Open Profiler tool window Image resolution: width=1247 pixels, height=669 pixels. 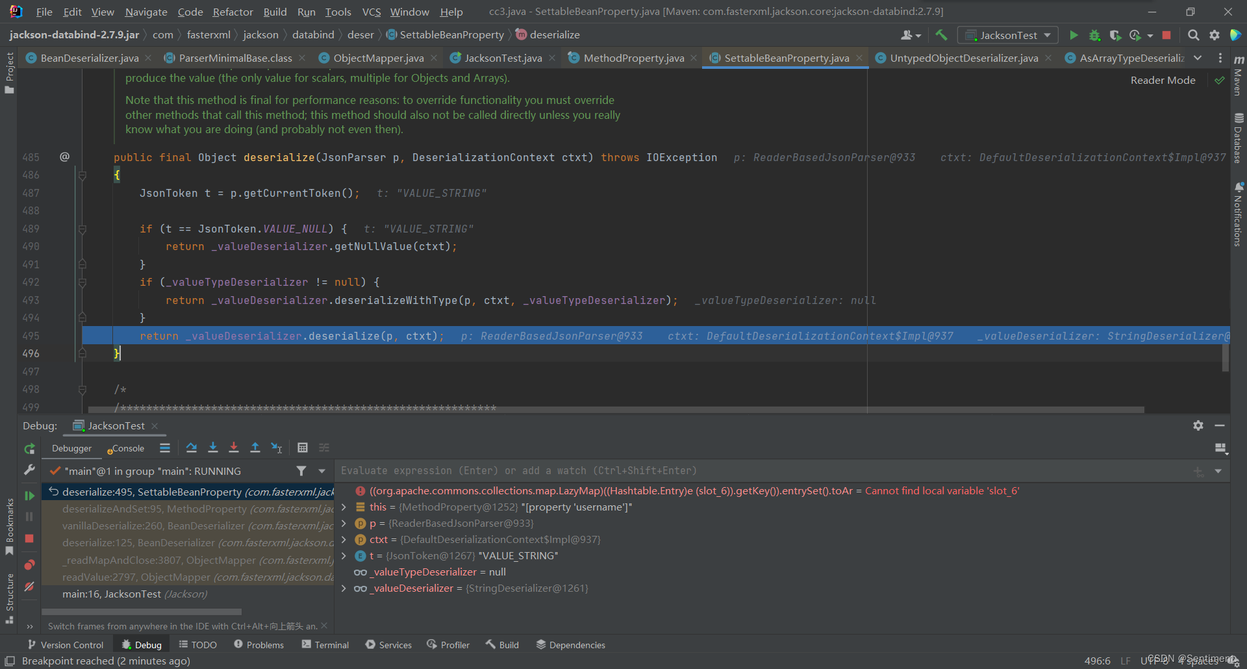click(x=448, y=645)
